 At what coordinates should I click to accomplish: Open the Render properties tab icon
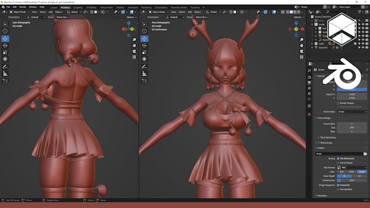(310, 77)
